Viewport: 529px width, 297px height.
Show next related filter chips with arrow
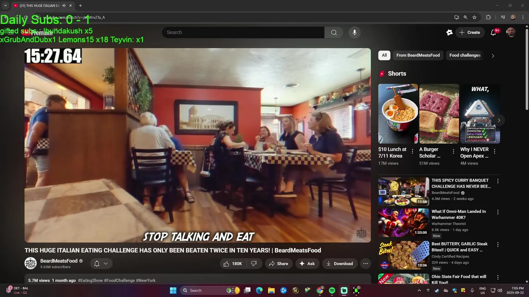[x=493, y=56]
